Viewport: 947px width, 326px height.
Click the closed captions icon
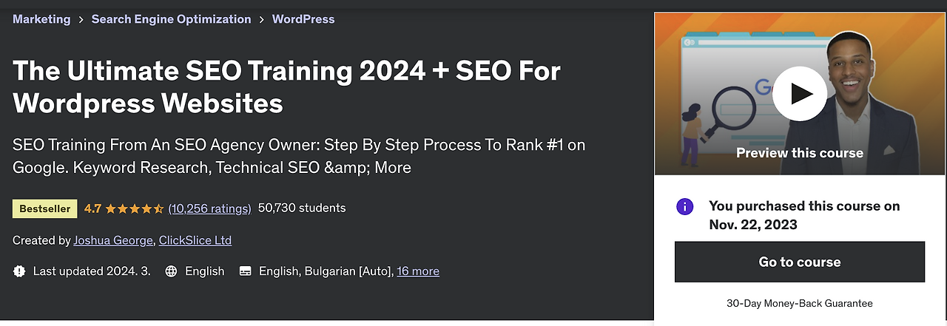[246, 271]
